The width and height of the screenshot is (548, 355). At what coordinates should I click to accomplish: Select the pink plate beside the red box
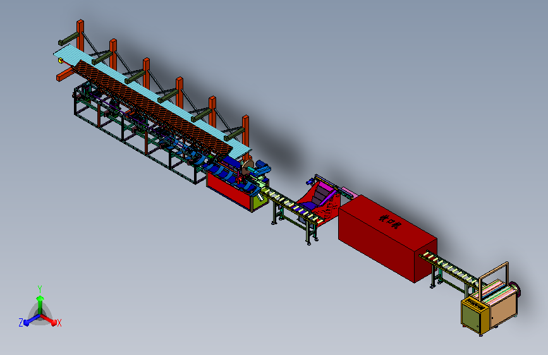350,193
